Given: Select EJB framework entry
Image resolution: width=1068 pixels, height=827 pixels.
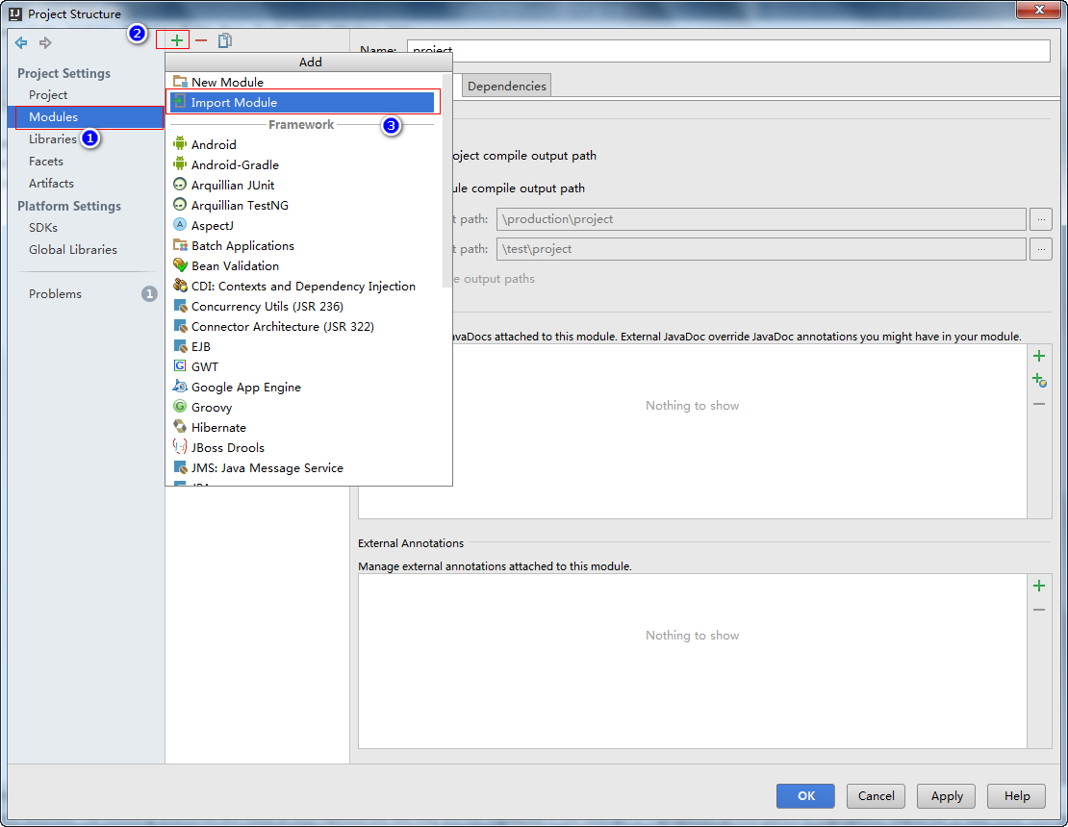Looking at the screenshot, I should (304, 346).
